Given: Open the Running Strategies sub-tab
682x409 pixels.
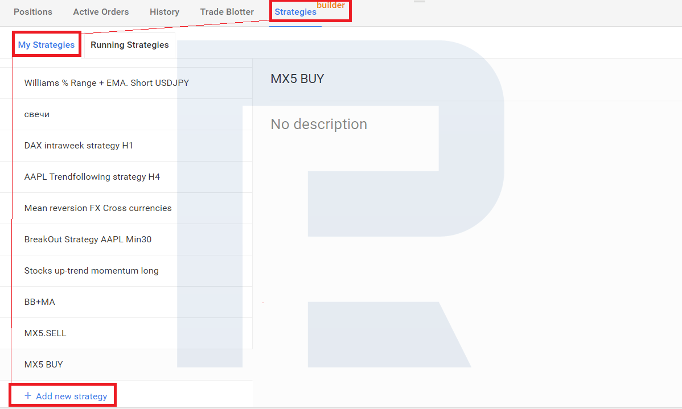Looking at the screenshot, I should [130, 45].
